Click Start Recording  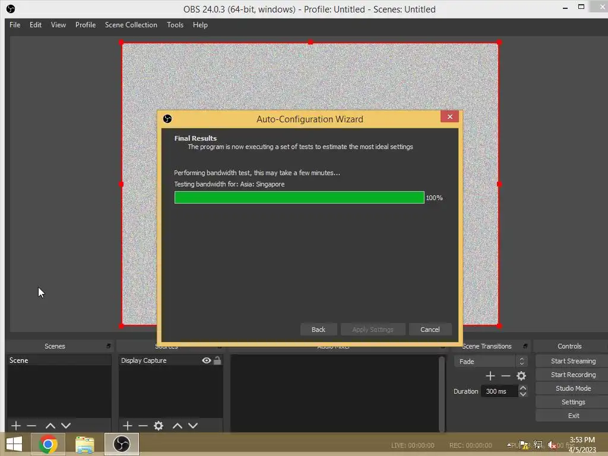573,375
